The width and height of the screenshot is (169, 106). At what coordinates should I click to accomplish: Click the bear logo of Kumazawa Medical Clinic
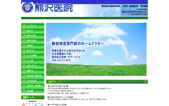tap(27, 8)
